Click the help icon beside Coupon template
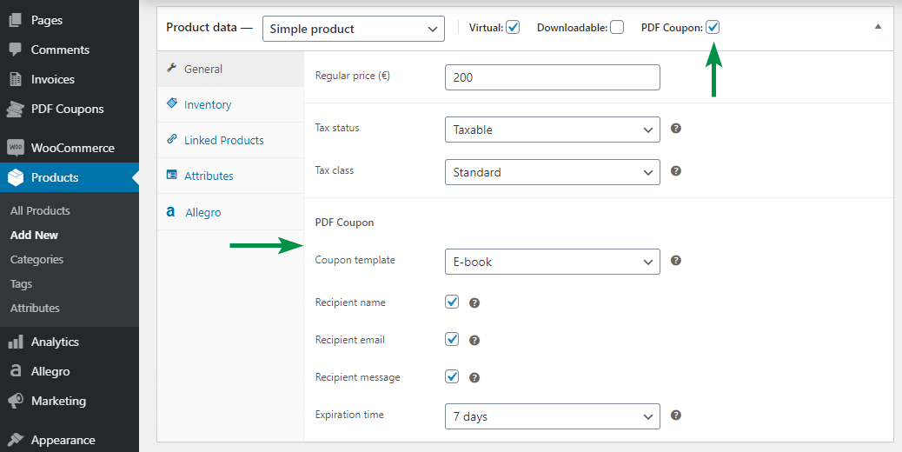Screen dimensions: 902x452 676,260
